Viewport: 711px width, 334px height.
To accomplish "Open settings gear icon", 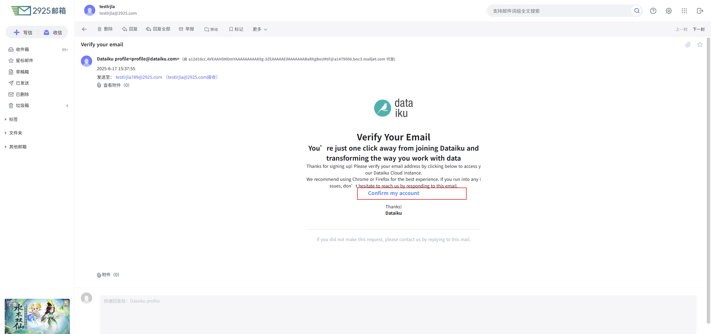I will (669, 11).
